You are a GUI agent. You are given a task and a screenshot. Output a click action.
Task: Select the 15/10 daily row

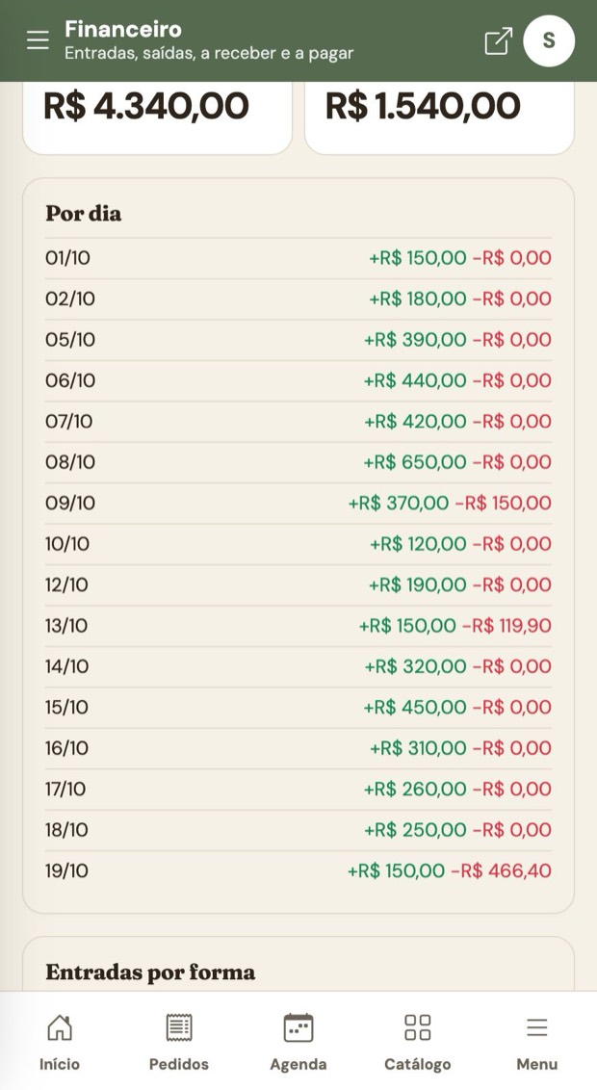pyautogui.click(x=298, y=708)
